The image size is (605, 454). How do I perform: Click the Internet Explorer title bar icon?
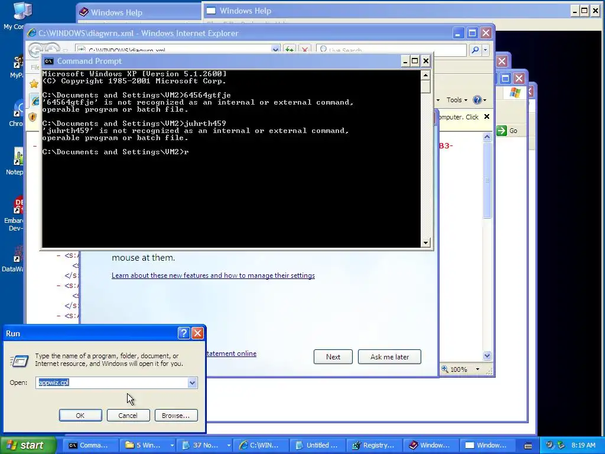(x=32, y=33)
